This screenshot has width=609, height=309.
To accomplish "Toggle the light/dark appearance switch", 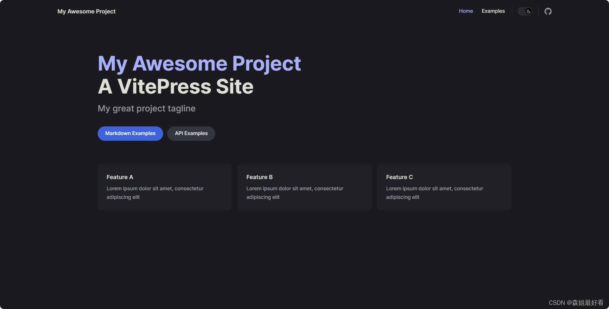I will (525, 11).
